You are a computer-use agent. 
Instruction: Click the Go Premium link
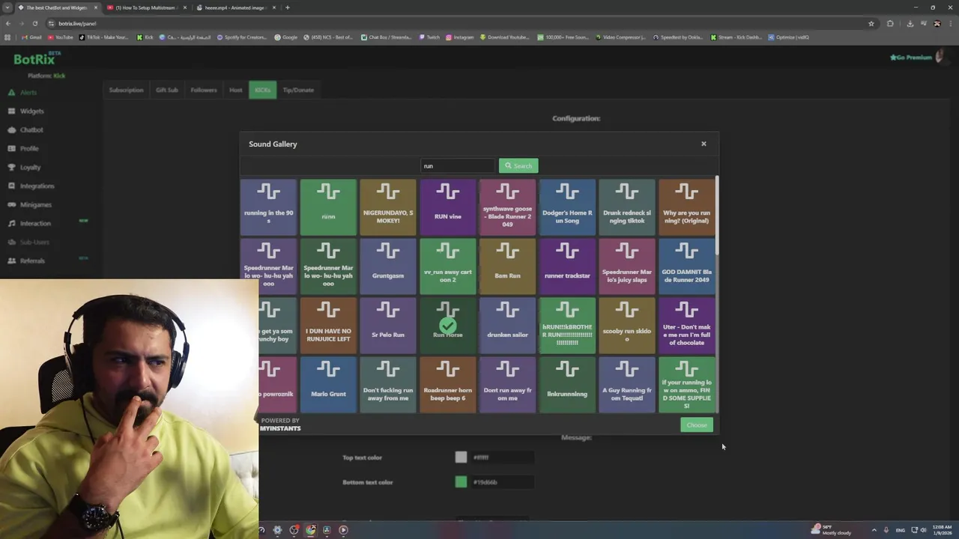[x=910, y=58]
